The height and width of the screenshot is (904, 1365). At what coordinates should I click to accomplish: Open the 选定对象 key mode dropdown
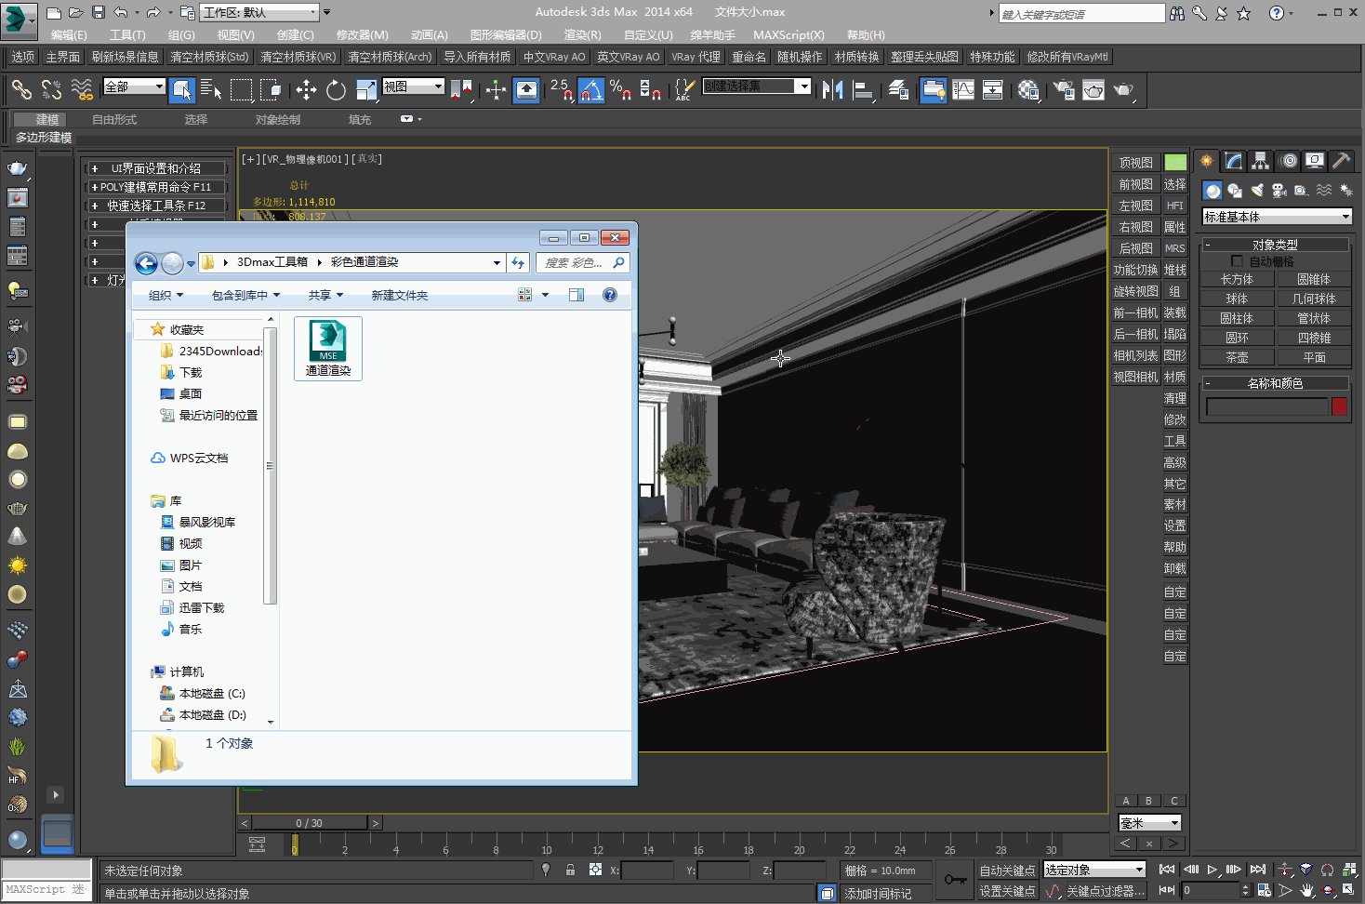click(x=1094, y=870)
